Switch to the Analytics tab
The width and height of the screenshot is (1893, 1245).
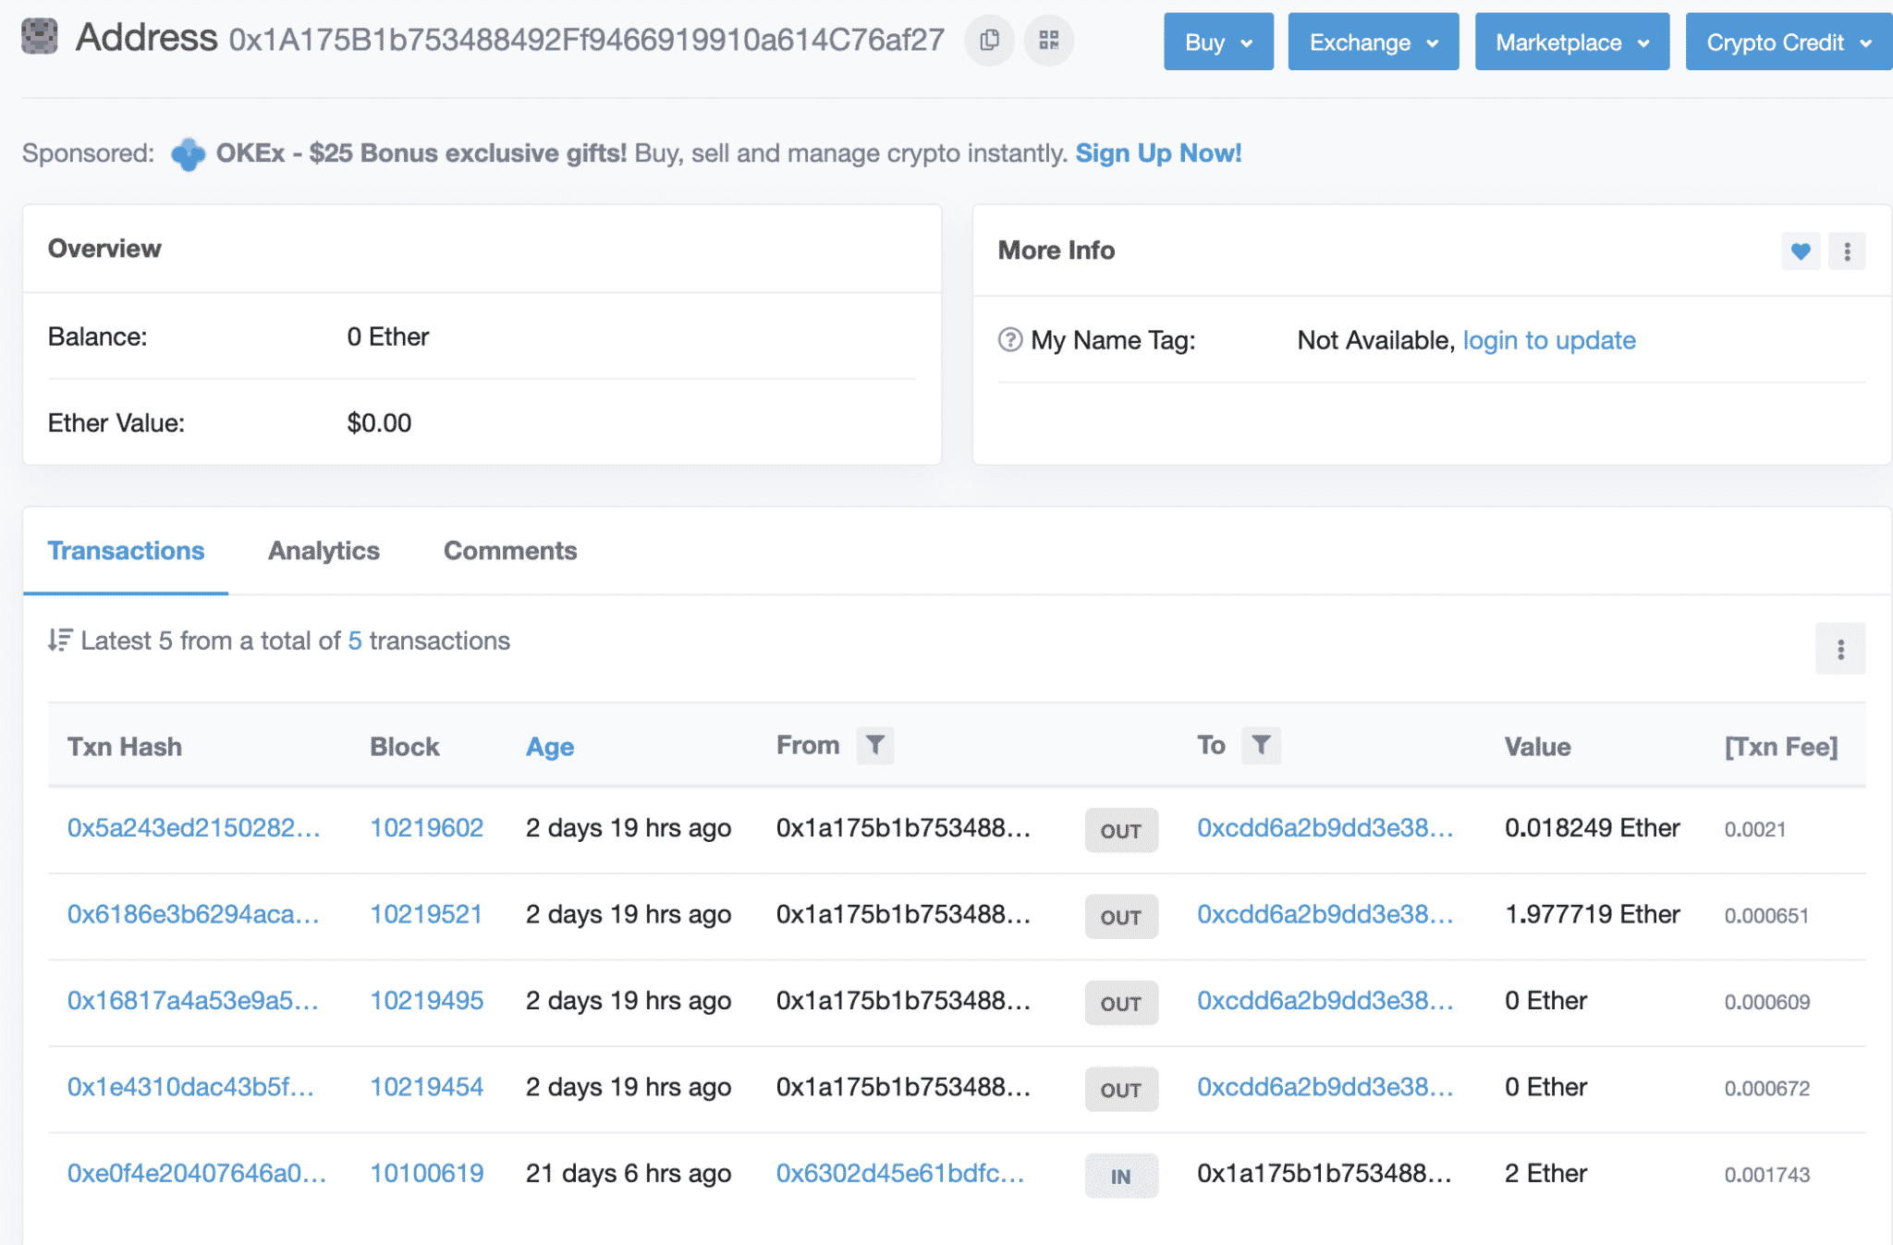pyautogui.click(x=324, y=551)
